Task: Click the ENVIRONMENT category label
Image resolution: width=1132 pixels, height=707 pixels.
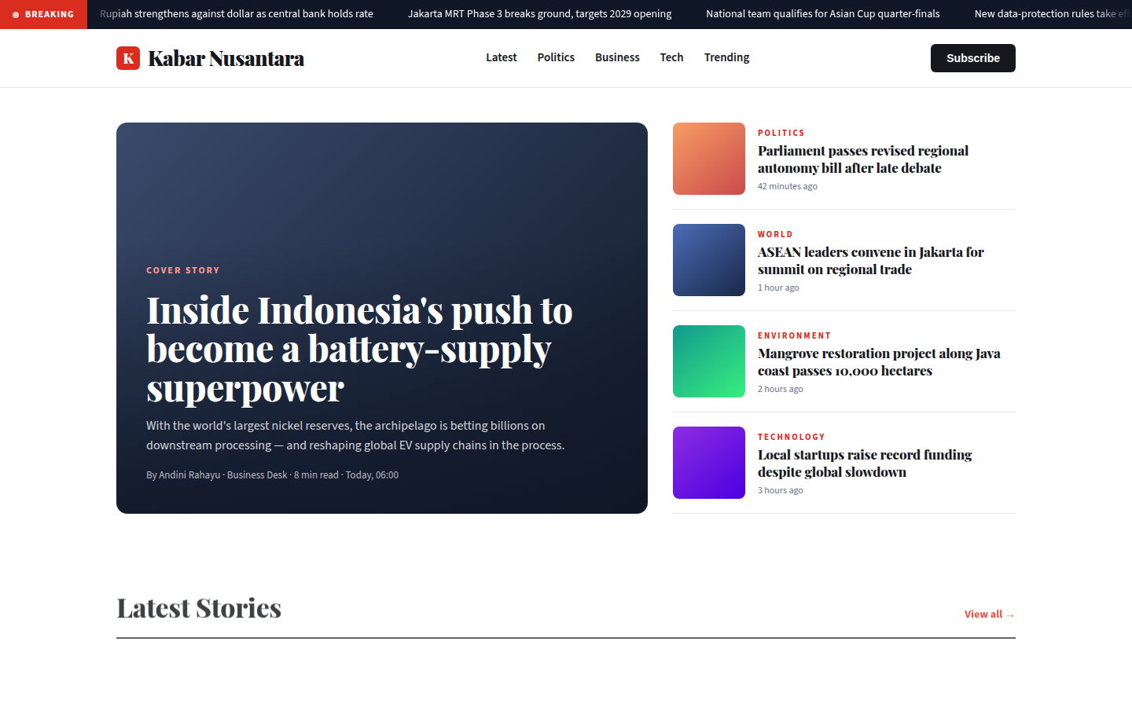Action: coord(794,335)
